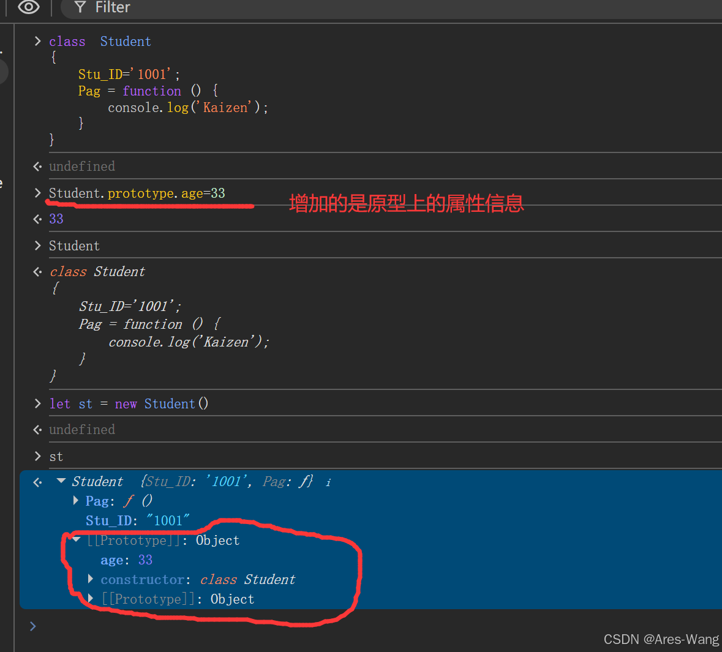The height and width of the screenshot is (652, 722).
Task: Click the Student {Stu_ID: '1001', Pag: ƒ} summary
Action: tap(192, 481)
